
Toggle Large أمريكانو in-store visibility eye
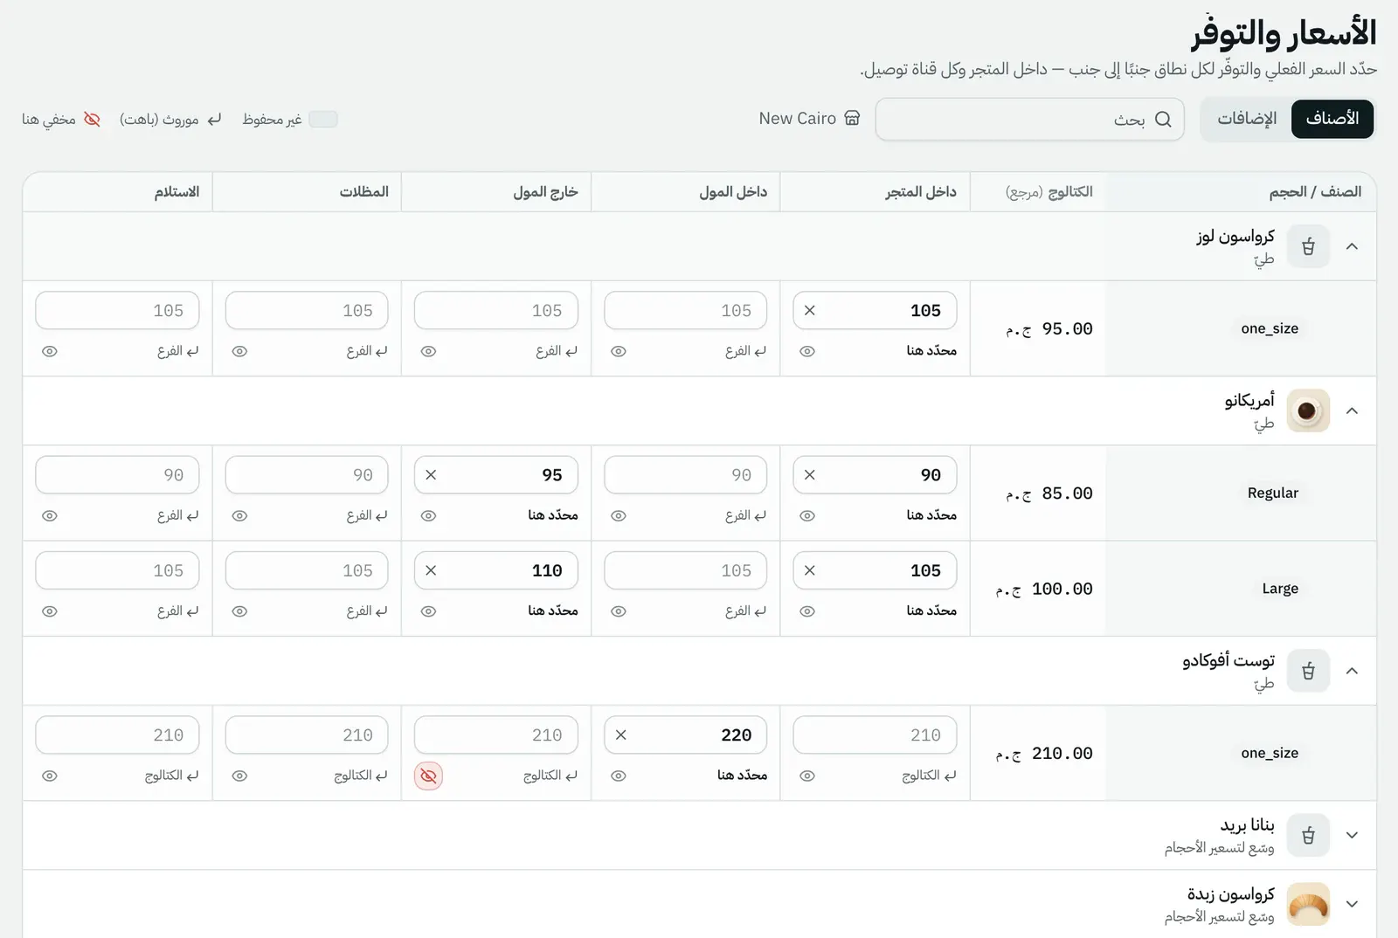pos(807,611)
